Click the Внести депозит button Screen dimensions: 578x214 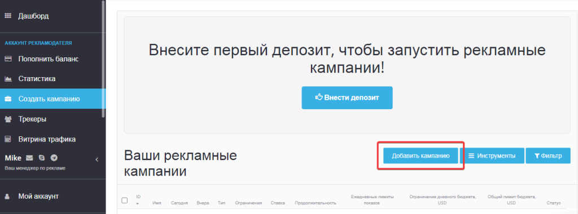click(347, 98)
